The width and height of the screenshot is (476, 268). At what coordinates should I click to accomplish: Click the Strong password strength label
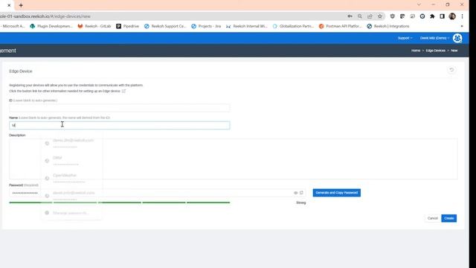click(x=300, y=202)
